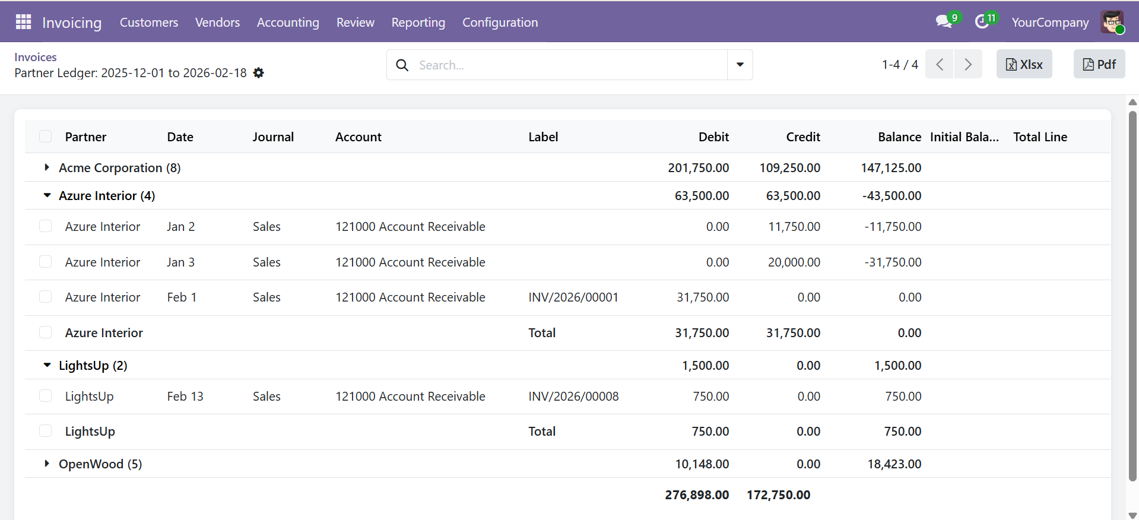Collapse the Azure Interior (4) group
This screenshot has width=1139, height=520.
coord(47,195)
